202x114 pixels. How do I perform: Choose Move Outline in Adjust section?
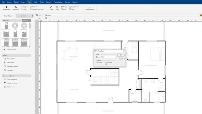point(9,59)
